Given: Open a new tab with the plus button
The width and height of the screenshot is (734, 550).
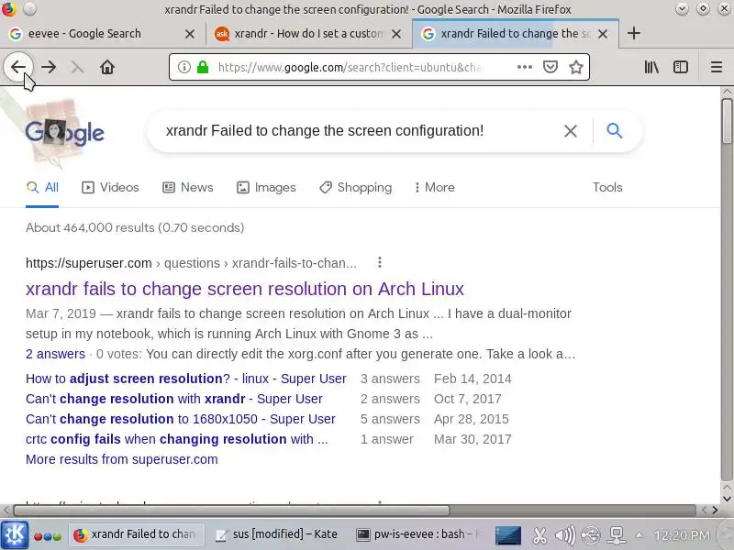Looking at the screenshot, I should tap(633, 33).
